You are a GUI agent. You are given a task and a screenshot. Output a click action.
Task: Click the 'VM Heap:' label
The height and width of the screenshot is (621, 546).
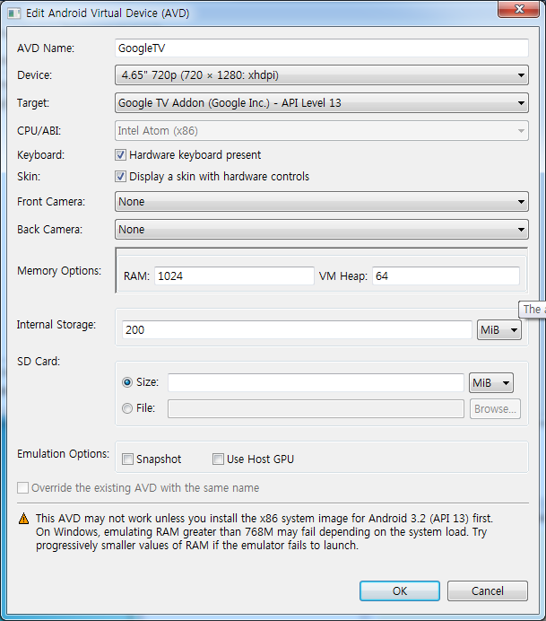[343, 276]
